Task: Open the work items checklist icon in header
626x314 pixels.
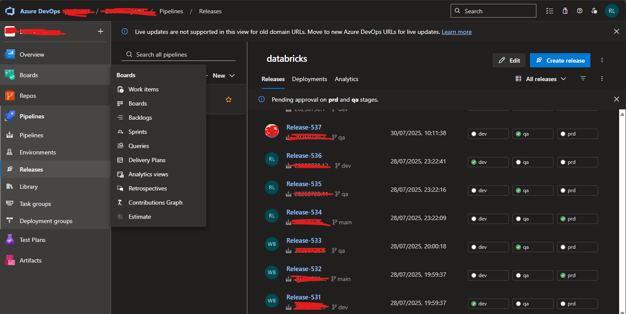Action: pos(550,11)
